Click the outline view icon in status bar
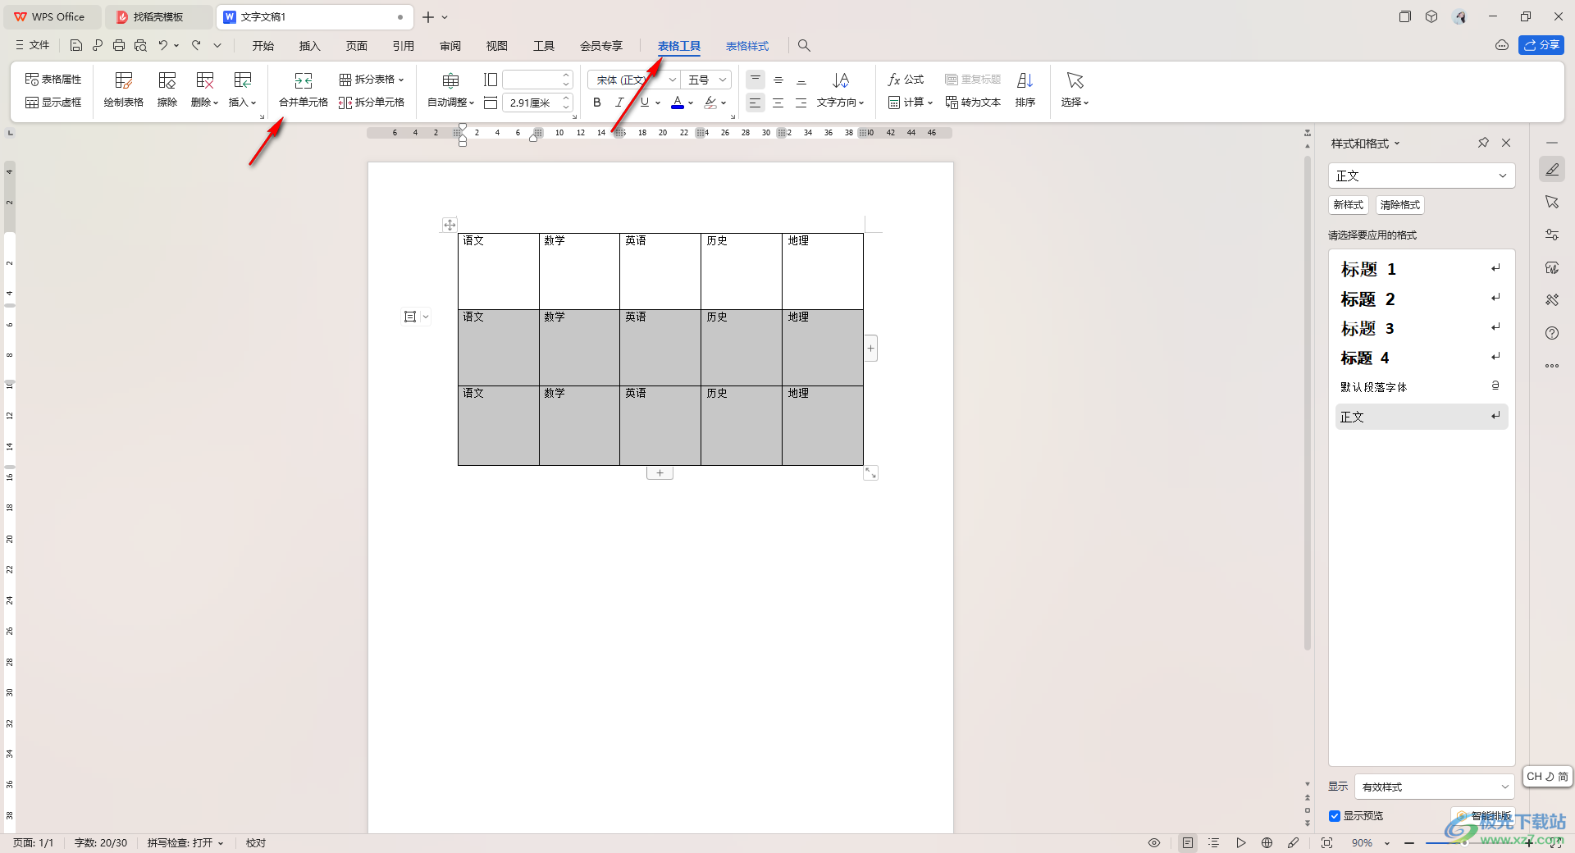 (1214, 843)
